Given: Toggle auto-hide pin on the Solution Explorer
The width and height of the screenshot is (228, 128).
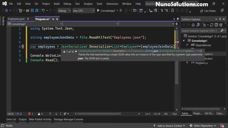Looking at the screenshot, I should tap(220, 19).
